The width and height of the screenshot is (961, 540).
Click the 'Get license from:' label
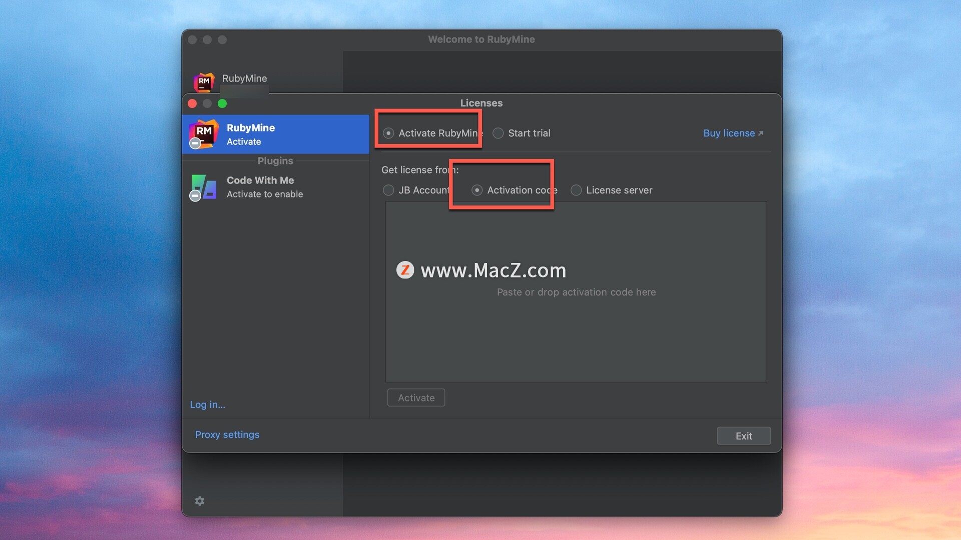click(x=420, y=169)
